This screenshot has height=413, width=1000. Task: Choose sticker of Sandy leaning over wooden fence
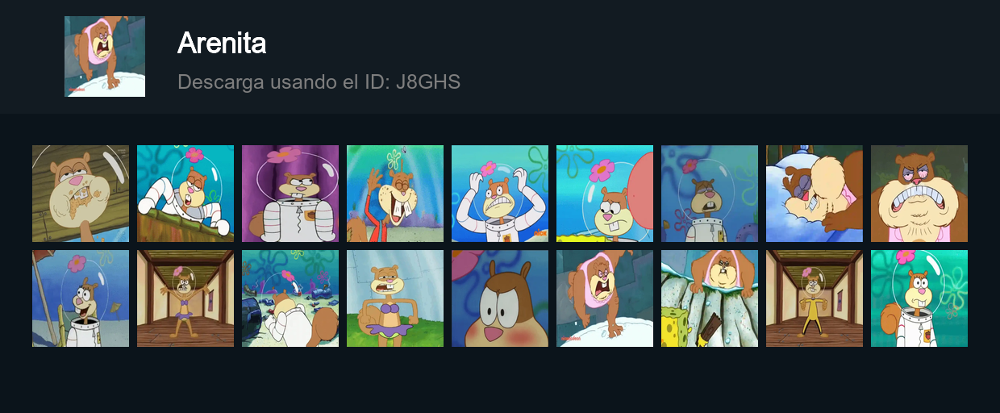coord(185,194)
